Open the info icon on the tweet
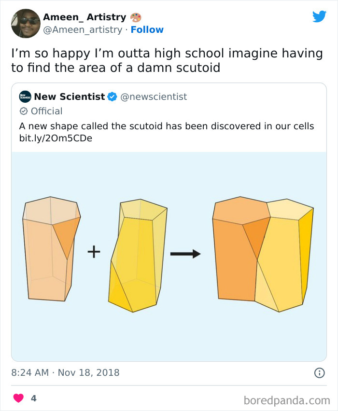The height and width of the screenshot is (411, 338). point(320,372)
